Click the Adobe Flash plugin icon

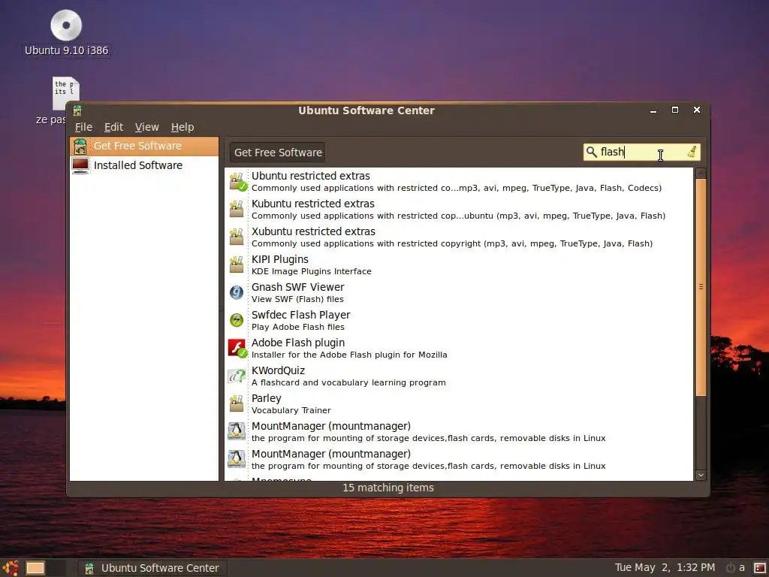pyautogui.click(x=237, y=349)
